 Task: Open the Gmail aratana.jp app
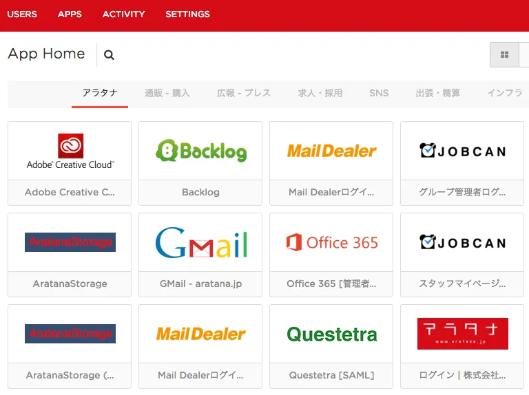coord(200,243)
